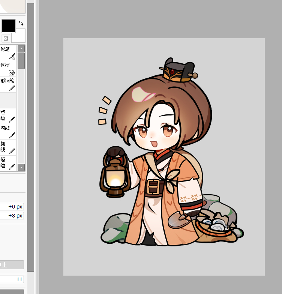Click the tall tool panel scrollbar
Screen dimensions: 282x294
coord(30,137)
